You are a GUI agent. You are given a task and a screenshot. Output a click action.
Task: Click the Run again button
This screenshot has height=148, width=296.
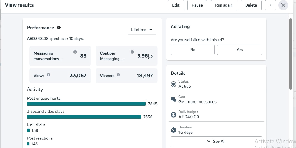224,5
